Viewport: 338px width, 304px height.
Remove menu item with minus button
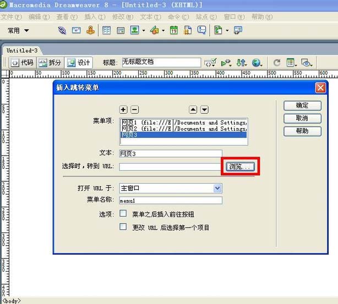point(134,109)
